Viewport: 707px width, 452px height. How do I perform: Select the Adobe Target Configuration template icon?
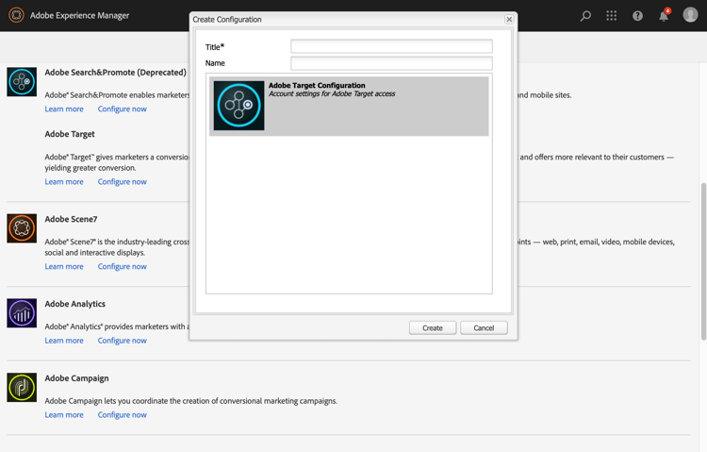(x=239, y=106)
